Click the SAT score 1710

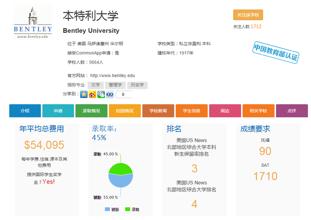[x=265, y=176]
